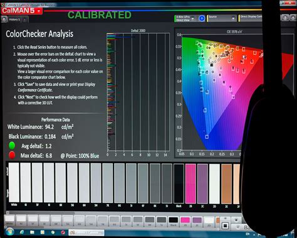The height and width of the screenshot is (238, 297).
Task: Open the Direct Display Control panel tab
Action: click(x=251, y=18)
